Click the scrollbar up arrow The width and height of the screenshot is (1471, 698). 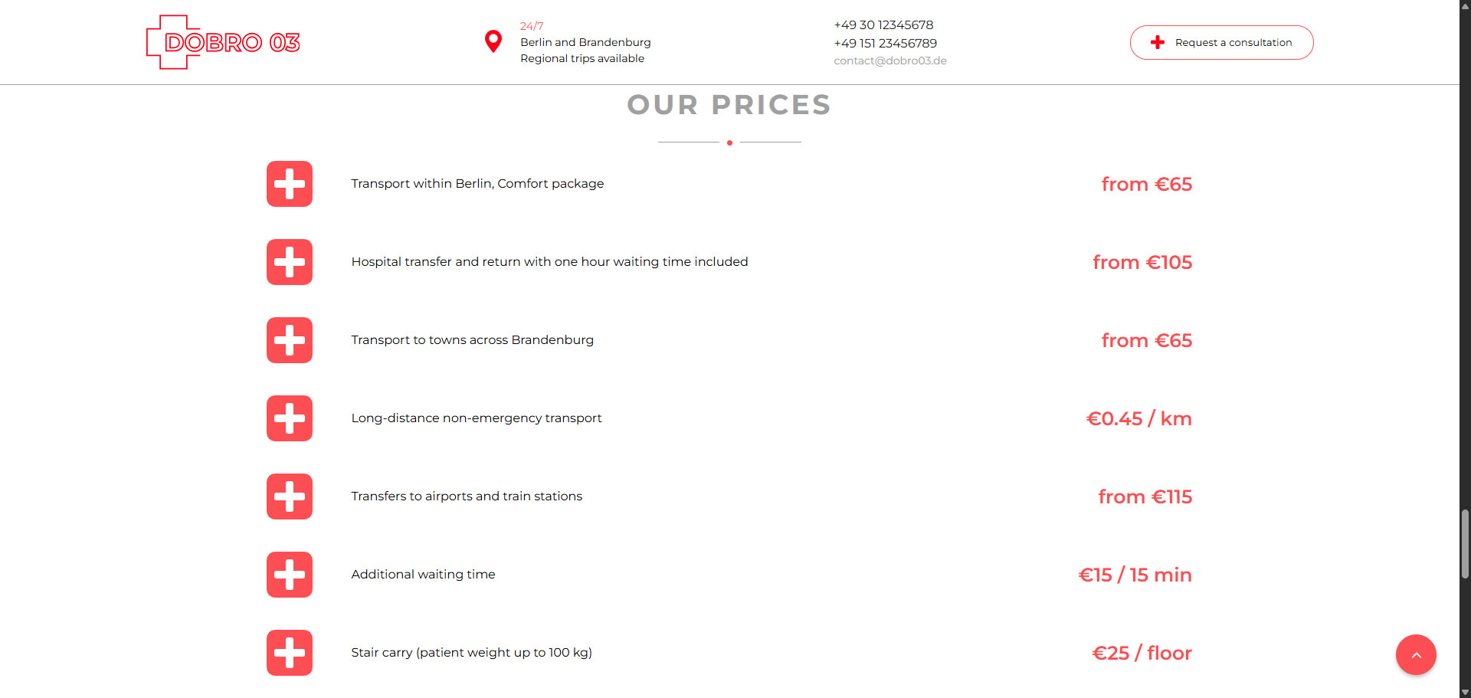click(1465, 5)
